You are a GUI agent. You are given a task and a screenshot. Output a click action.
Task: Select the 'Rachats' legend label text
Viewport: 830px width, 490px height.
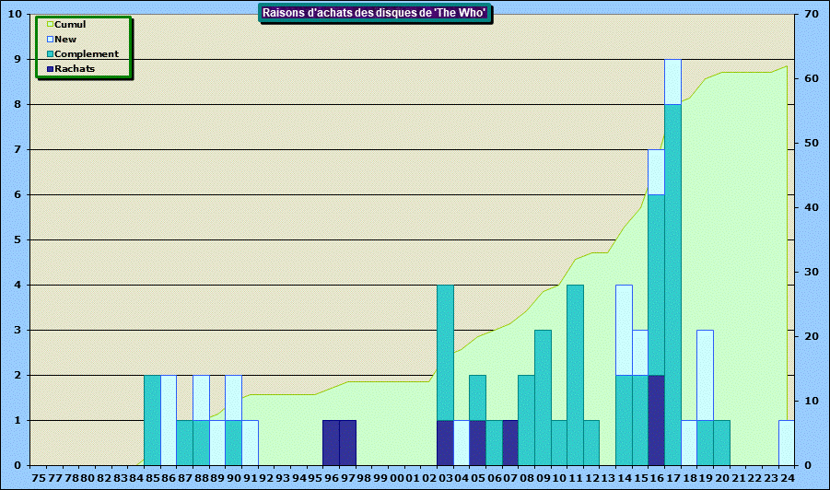[75, 69]
